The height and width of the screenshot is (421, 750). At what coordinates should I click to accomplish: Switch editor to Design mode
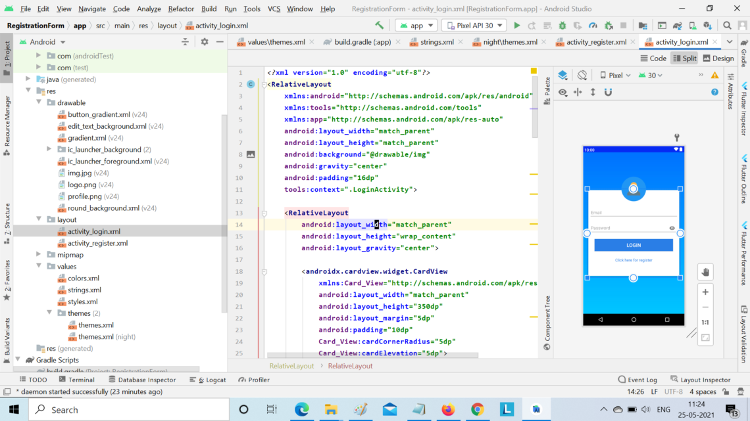click(718, 58)
